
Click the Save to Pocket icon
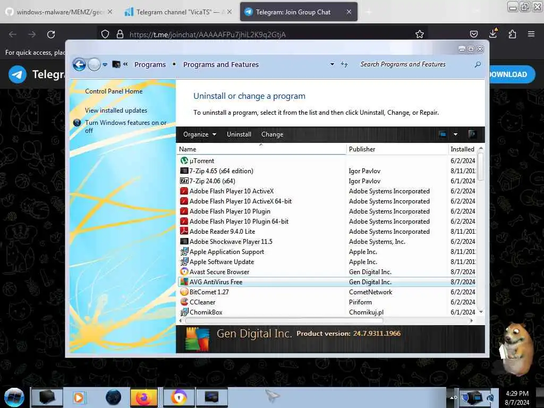[x=473, y=34]
